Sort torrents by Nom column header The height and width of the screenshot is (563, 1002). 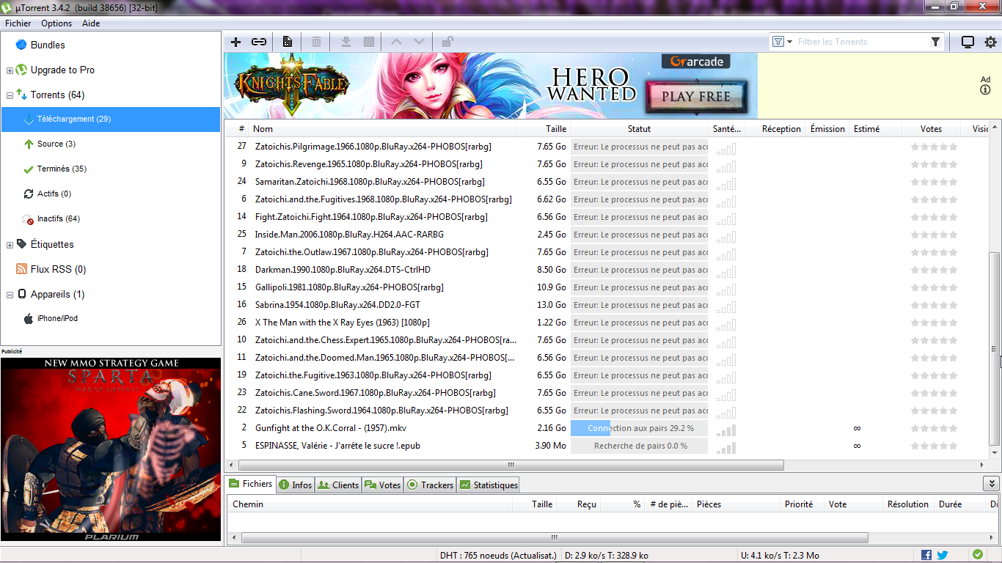pos(382,129)
